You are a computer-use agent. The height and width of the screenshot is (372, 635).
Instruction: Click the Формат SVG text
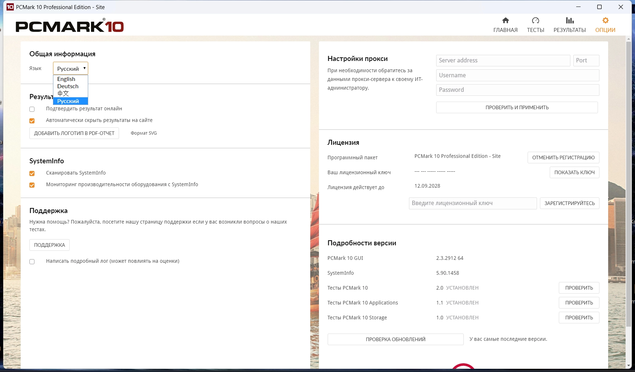(x=144, y=133)
